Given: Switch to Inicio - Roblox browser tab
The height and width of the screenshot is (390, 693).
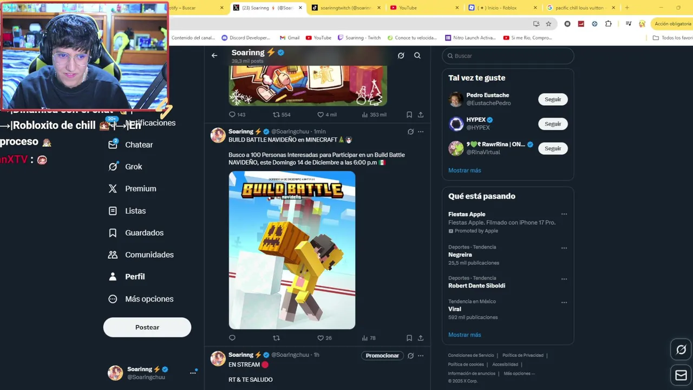Looking at the screenshot, I should tap(502, 8).
